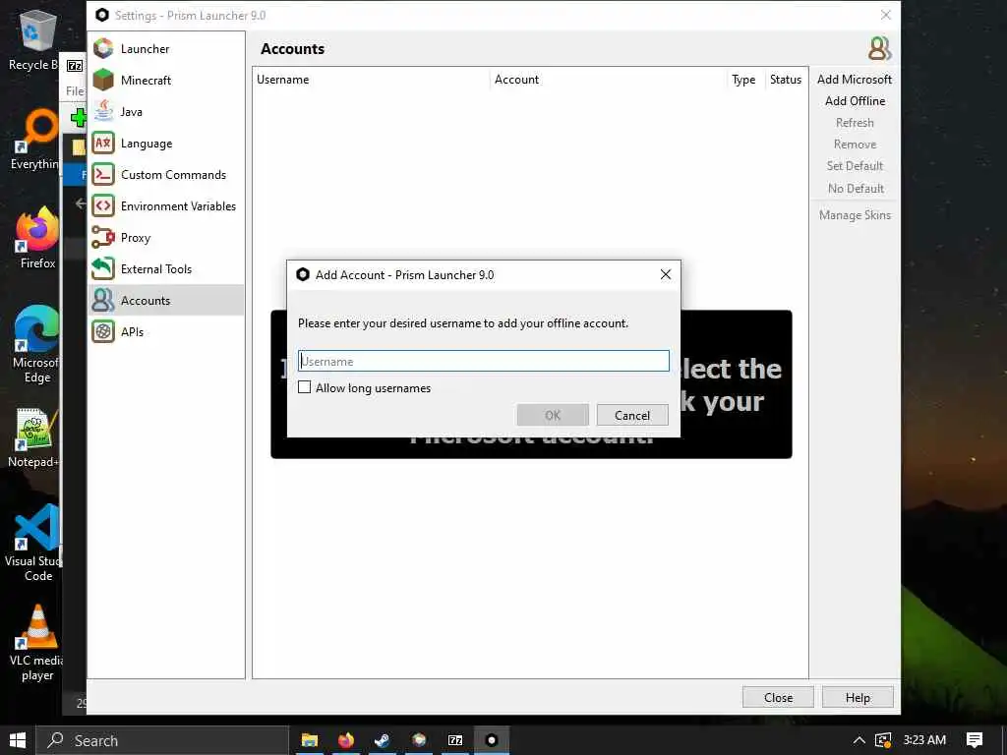
Task: Click Add Offline account button
Action: pyautogui.click(x=855, y=101)
